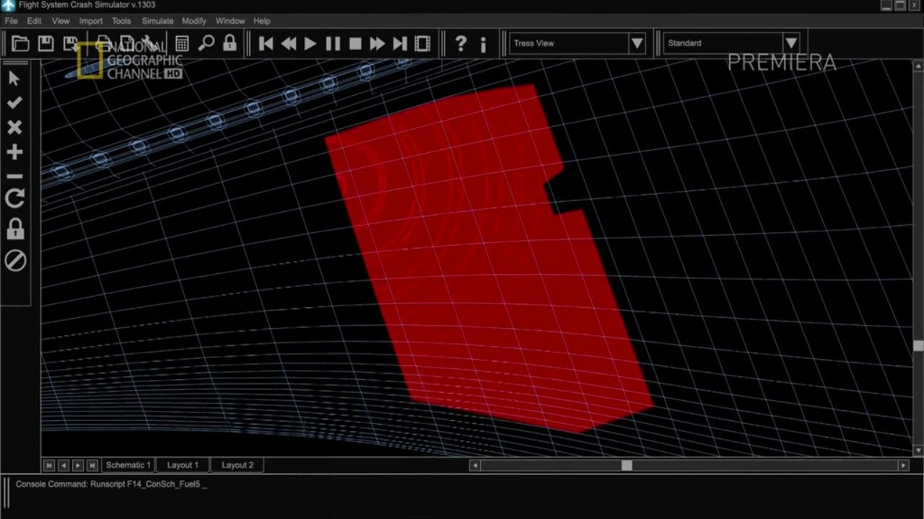Toggle the lock tool in left sidebar

point(14,229)
